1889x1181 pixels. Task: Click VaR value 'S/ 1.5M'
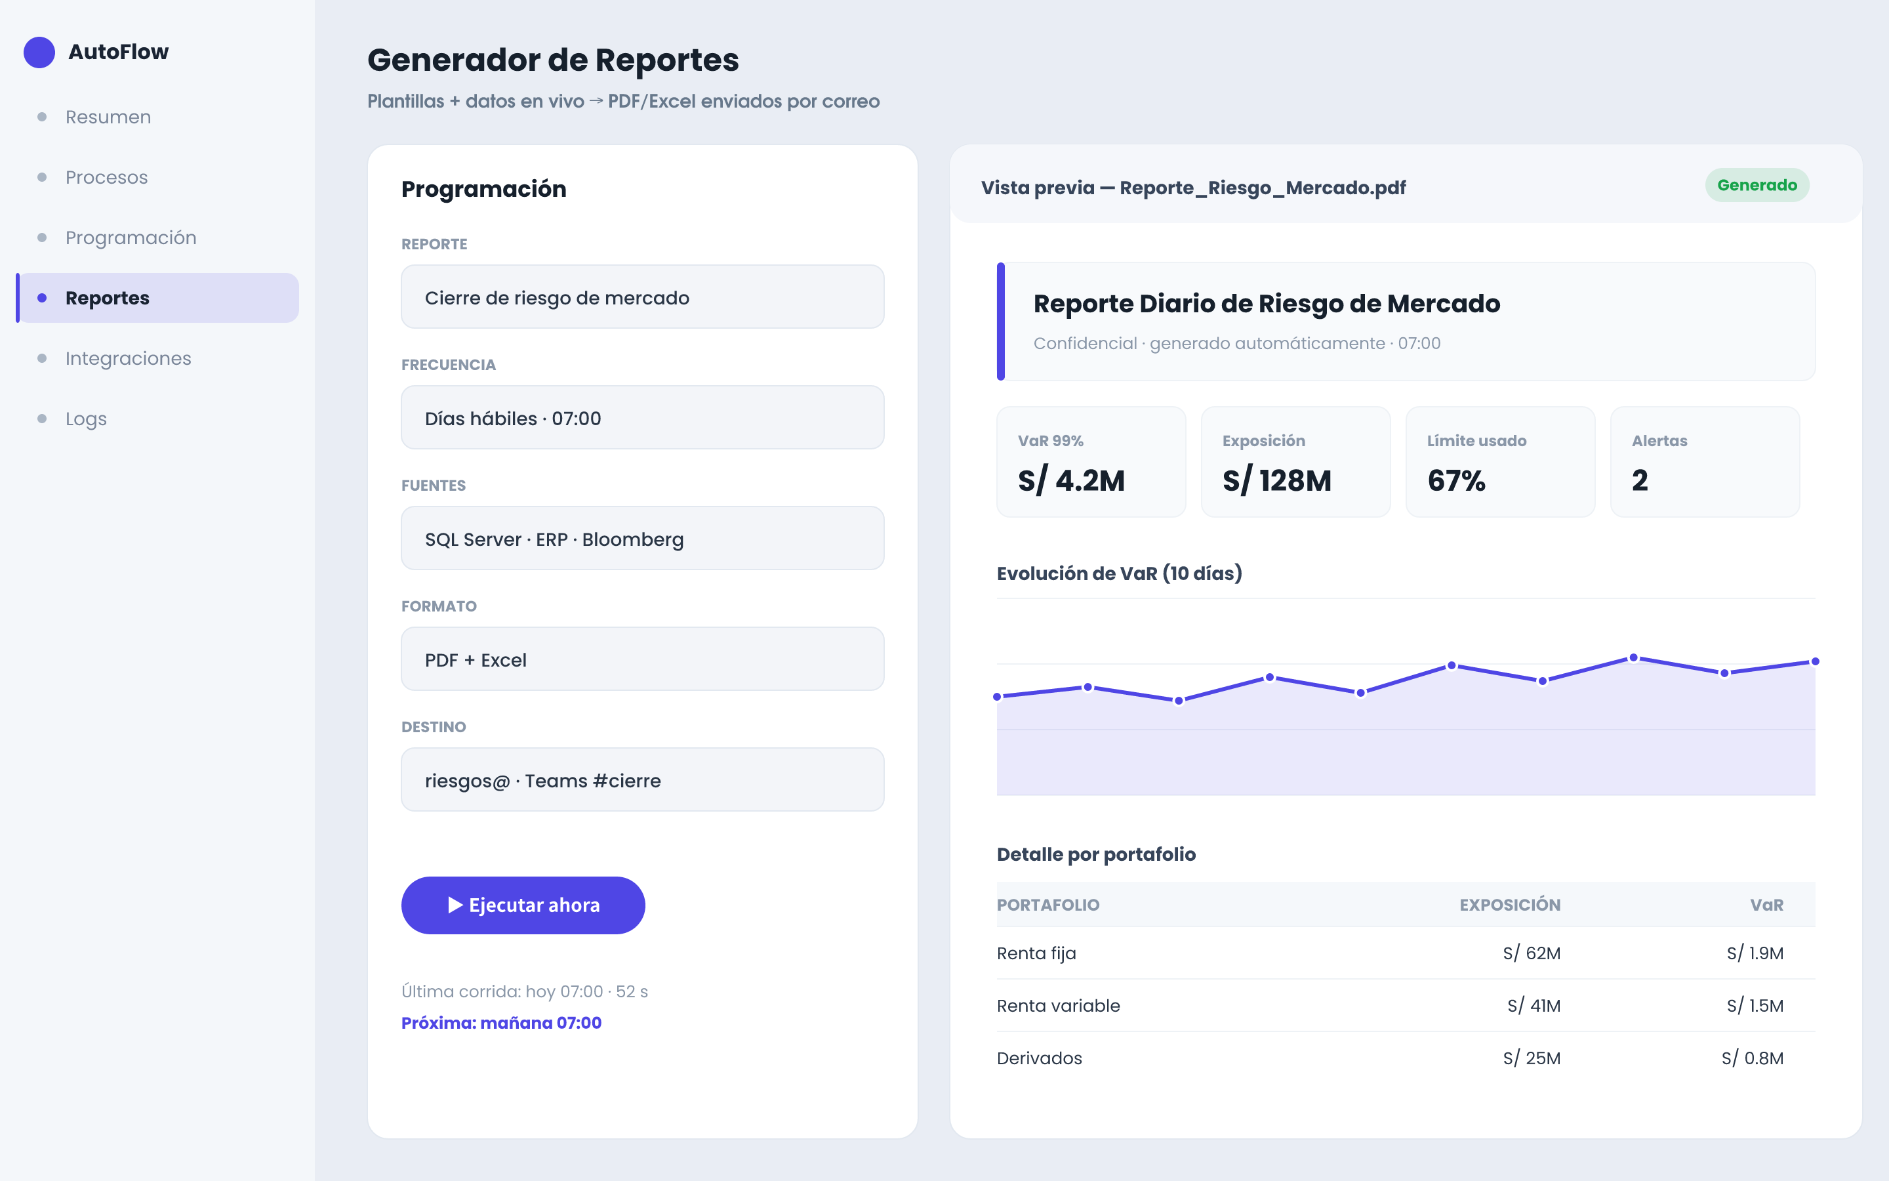click(1755, 1005)
